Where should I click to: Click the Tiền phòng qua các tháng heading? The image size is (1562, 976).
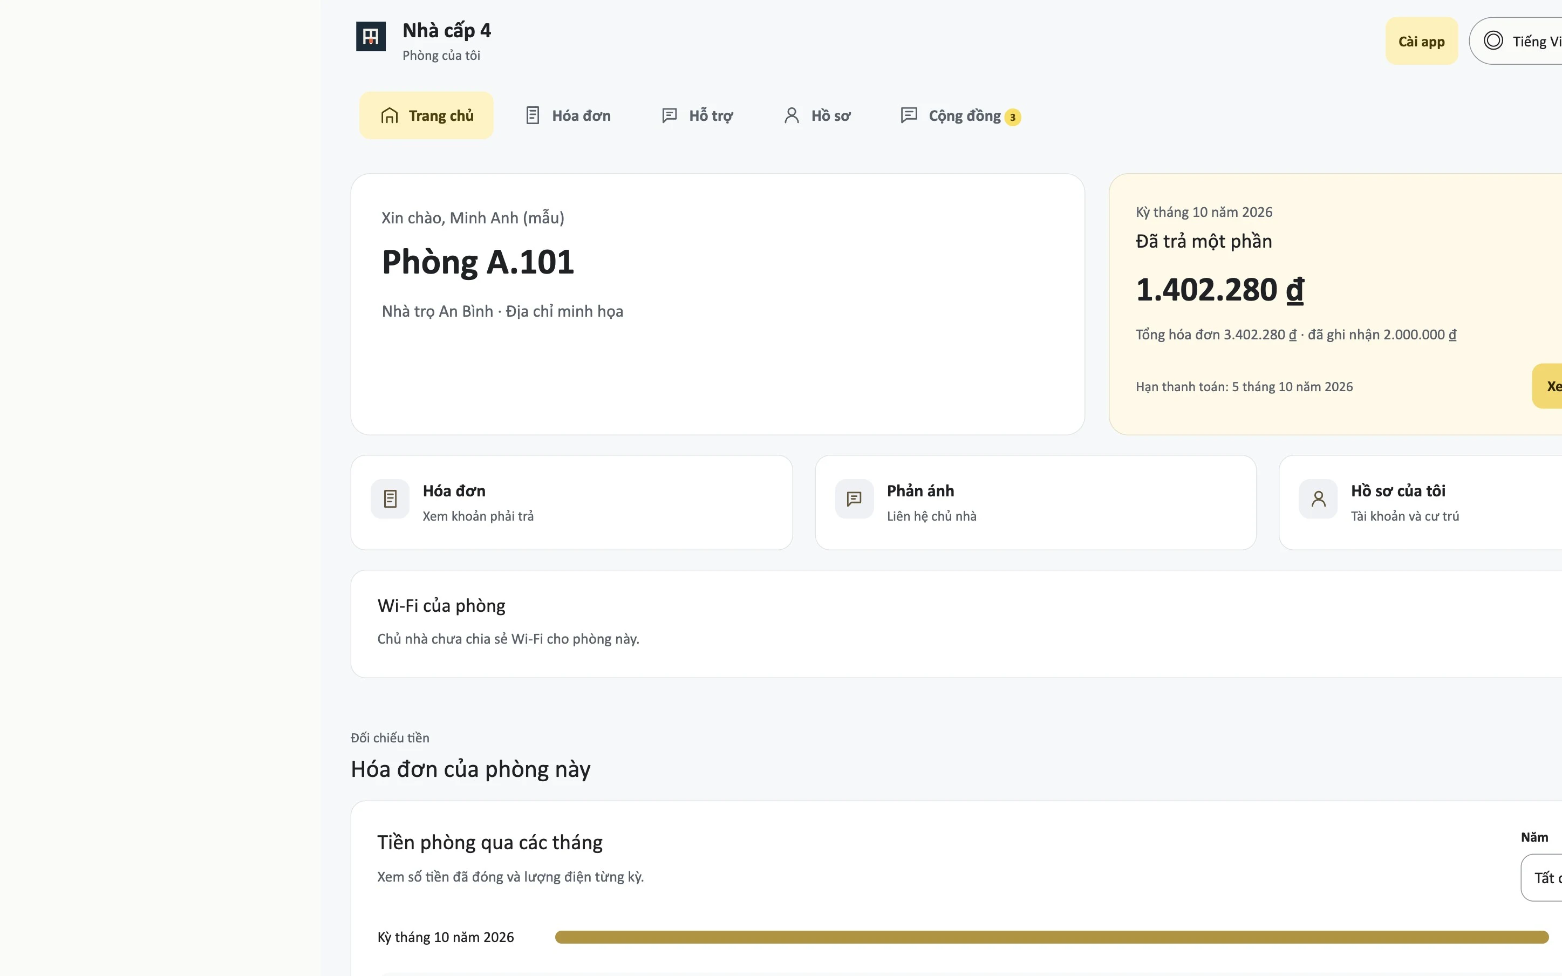490,842
